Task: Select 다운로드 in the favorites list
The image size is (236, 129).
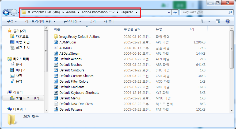Action: point(22,37)
